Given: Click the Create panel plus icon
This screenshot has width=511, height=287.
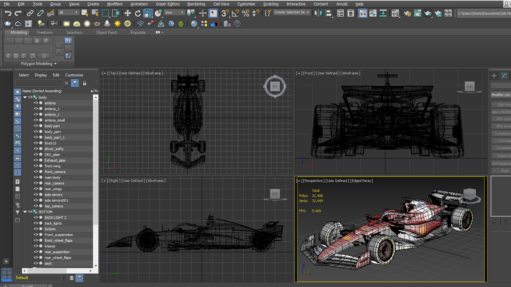Looking at the screenshot, I should [494, 76].
